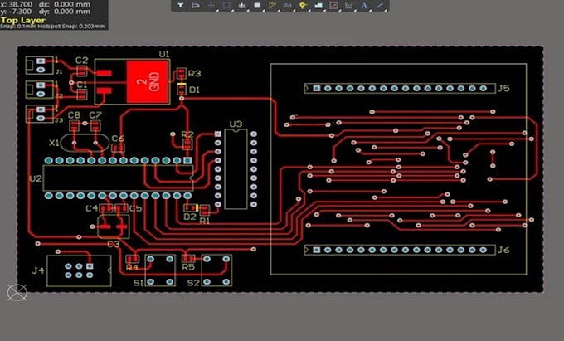Click the C5 capacitor designator

[135, 208]
